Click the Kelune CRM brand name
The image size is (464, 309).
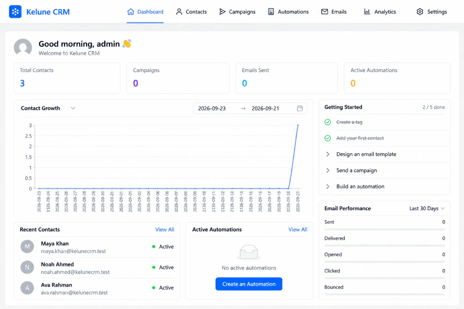tap(48, 12)
